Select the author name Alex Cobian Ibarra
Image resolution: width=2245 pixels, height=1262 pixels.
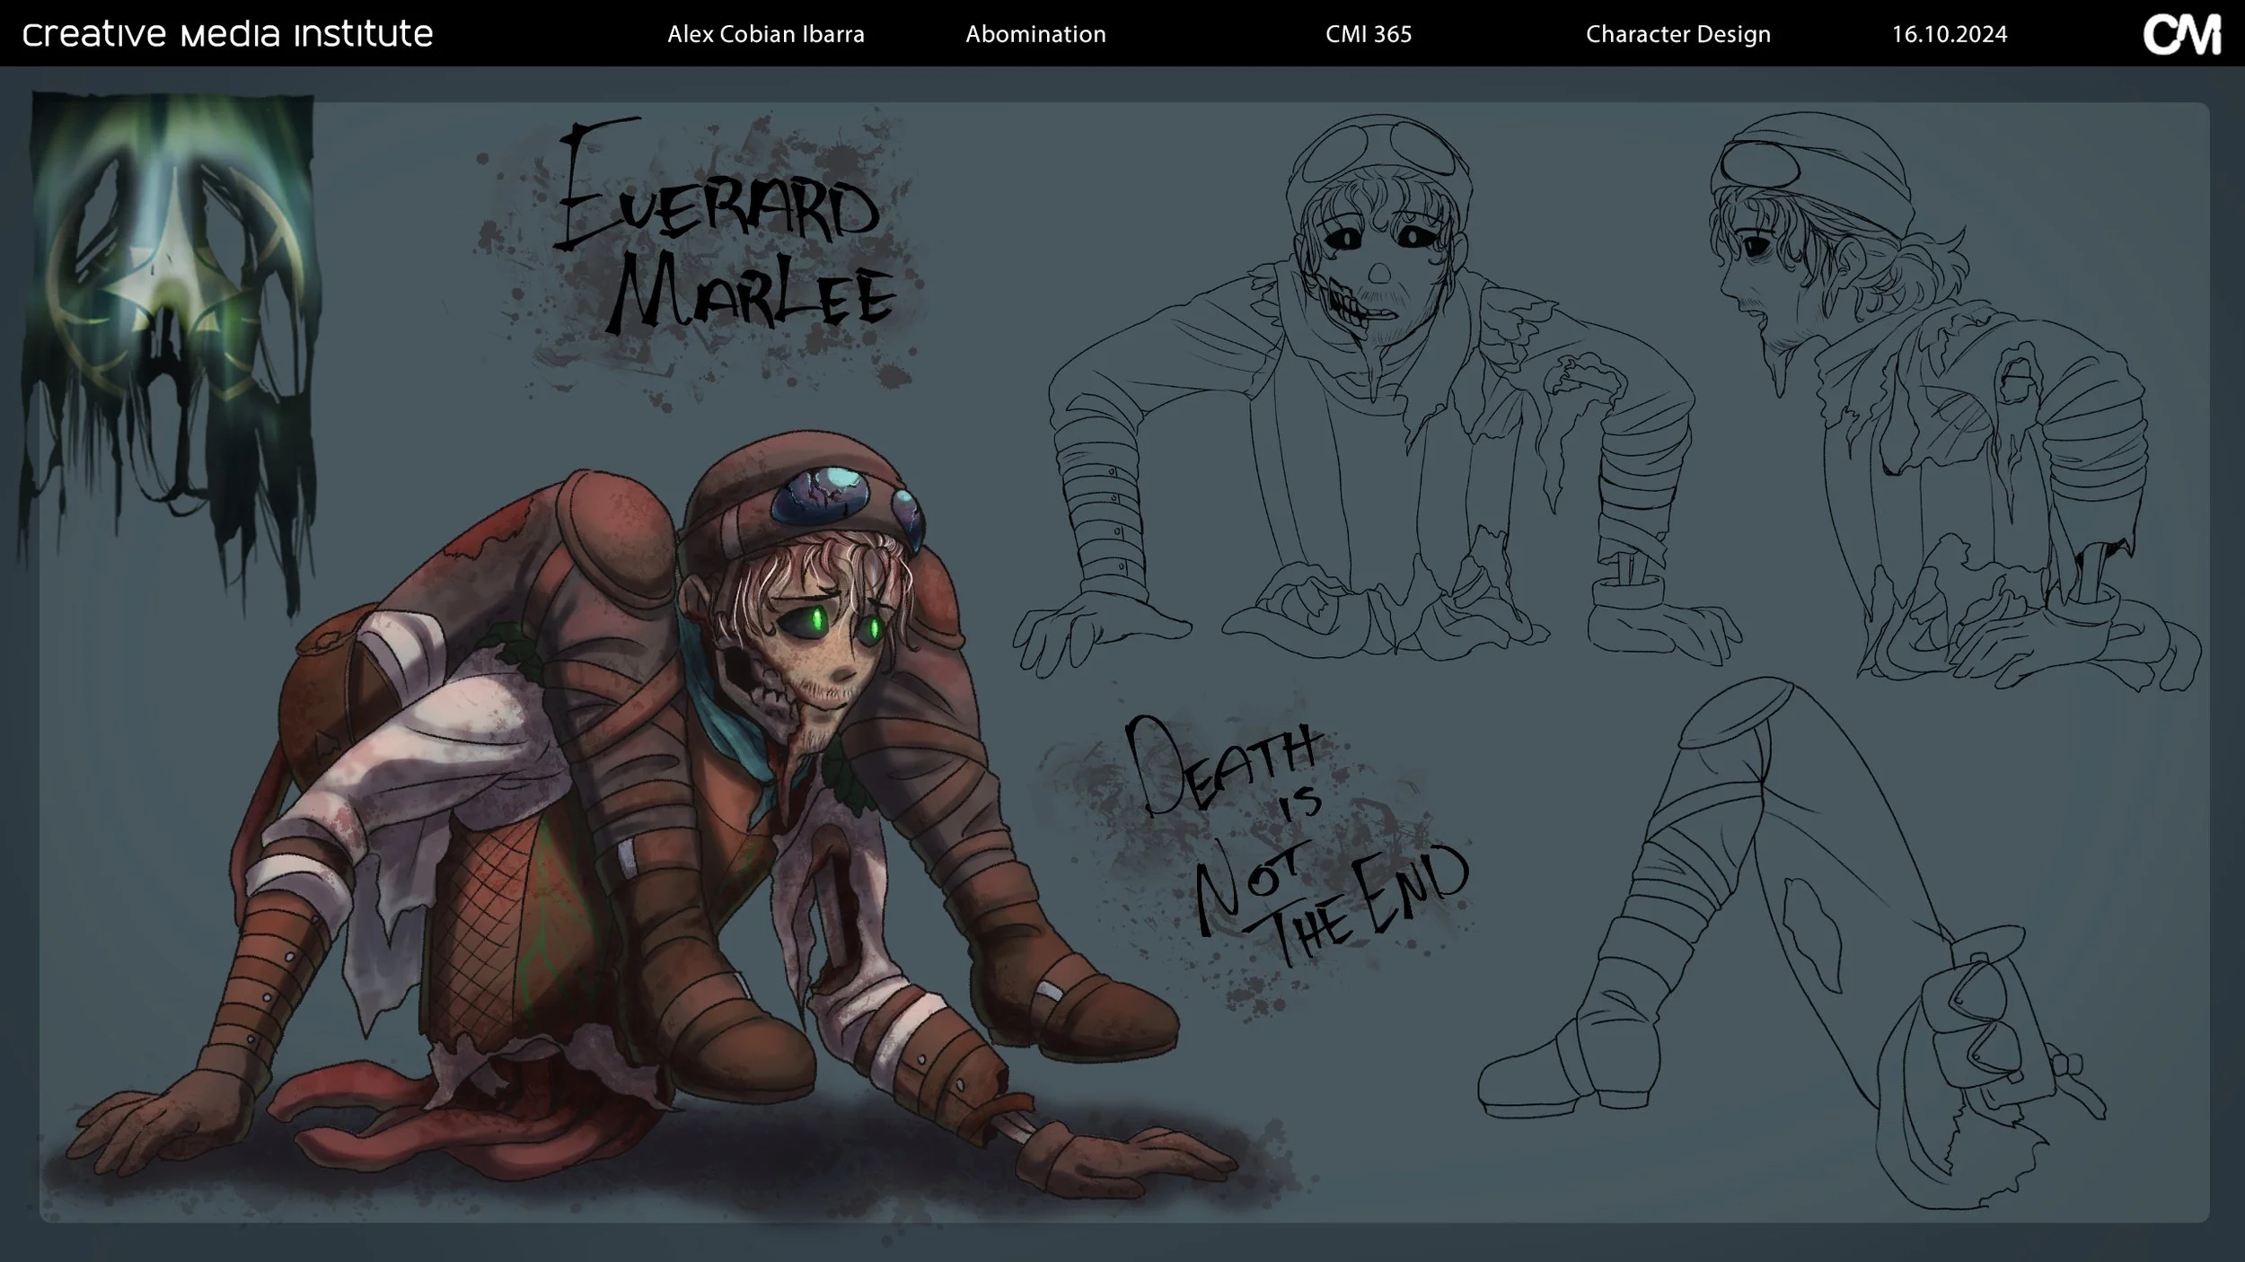point(765,34)
